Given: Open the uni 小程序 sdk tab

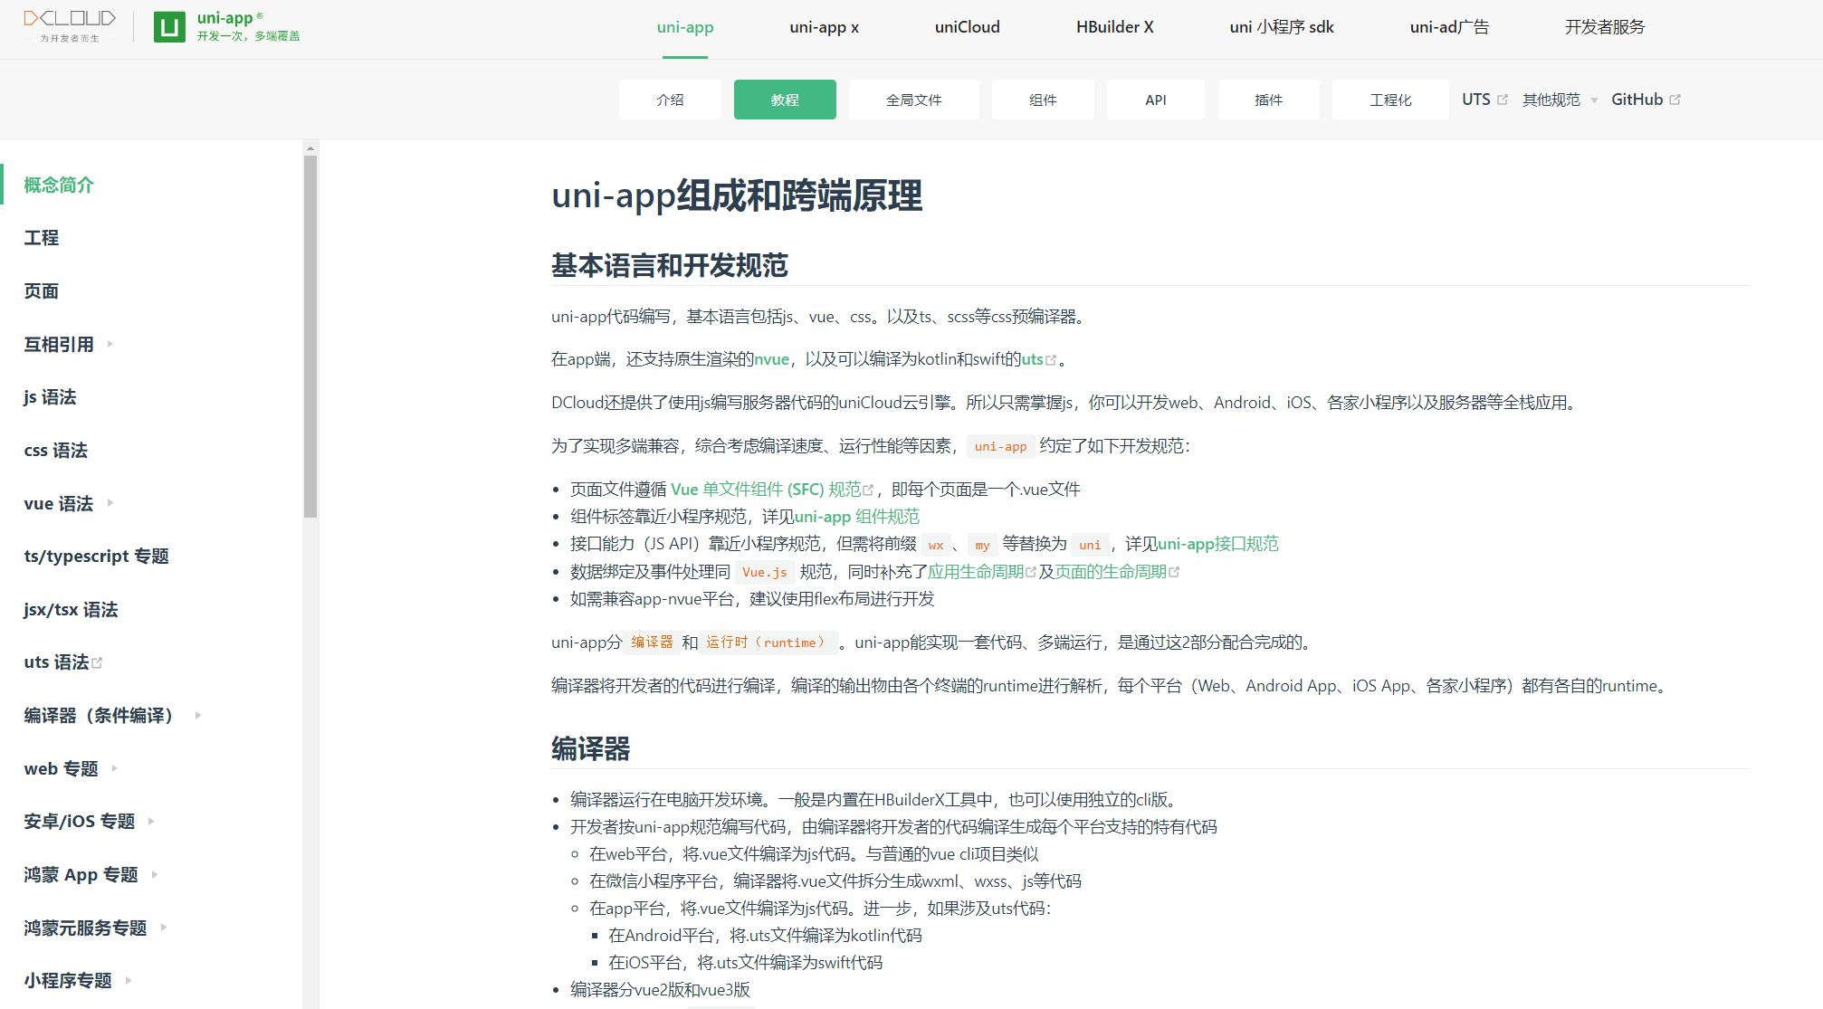Looking at the screenshot, I should point(1281,27).
